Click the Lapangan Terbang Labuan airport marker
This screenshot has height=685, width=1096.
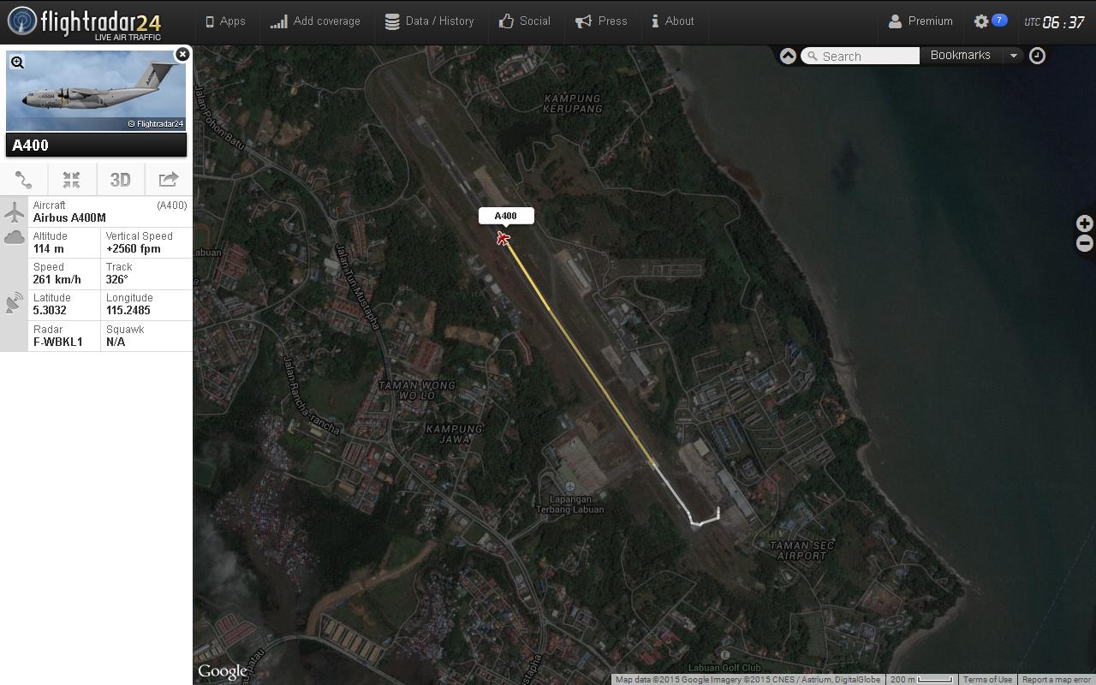[570, 487]
